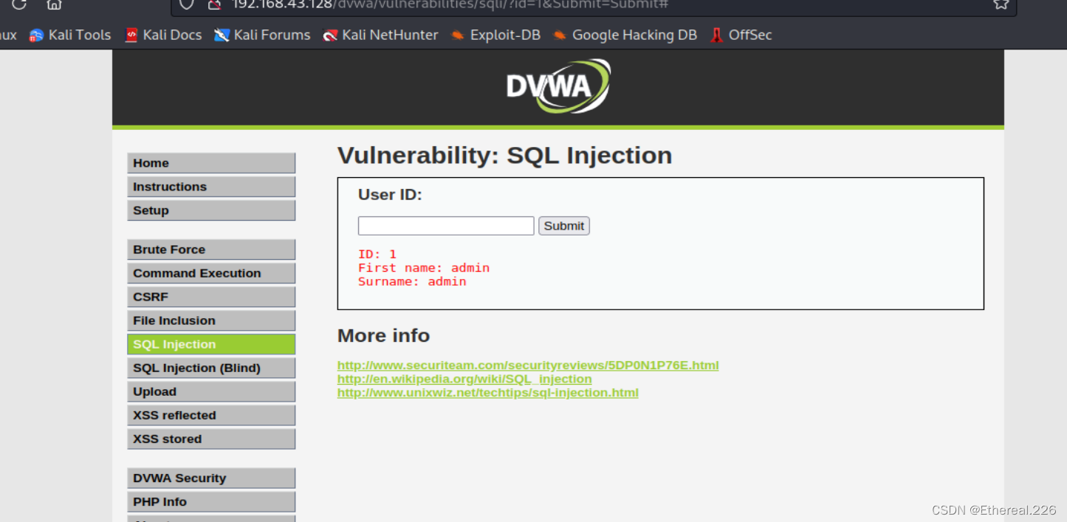Open the Kali Forums bookmark

(262, 35)
